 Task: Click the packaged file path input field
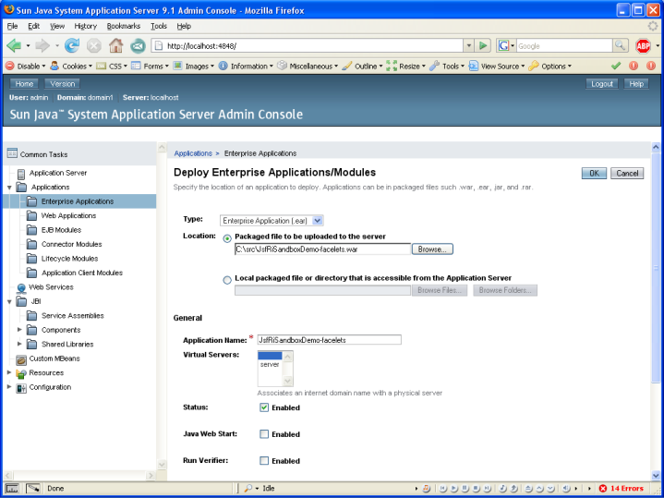(x=322, y=249)
